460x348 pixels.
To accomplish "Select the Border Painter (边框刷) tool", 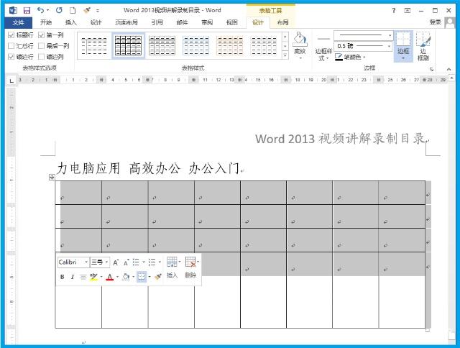I will [x=423, y=46].
